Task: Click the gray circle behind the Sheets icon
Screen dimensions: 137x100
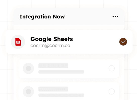Action: [18, 42]
